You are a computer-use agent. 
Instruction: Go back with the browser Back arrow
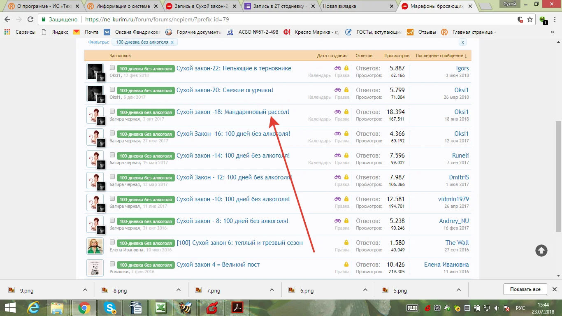tap(7, 19)
